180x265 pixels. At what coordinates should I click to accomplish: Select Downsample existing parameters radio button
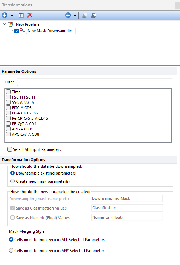[12, 173]
